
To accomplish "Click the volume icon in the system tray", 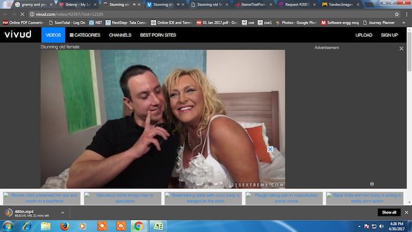I will coord(382,226).
